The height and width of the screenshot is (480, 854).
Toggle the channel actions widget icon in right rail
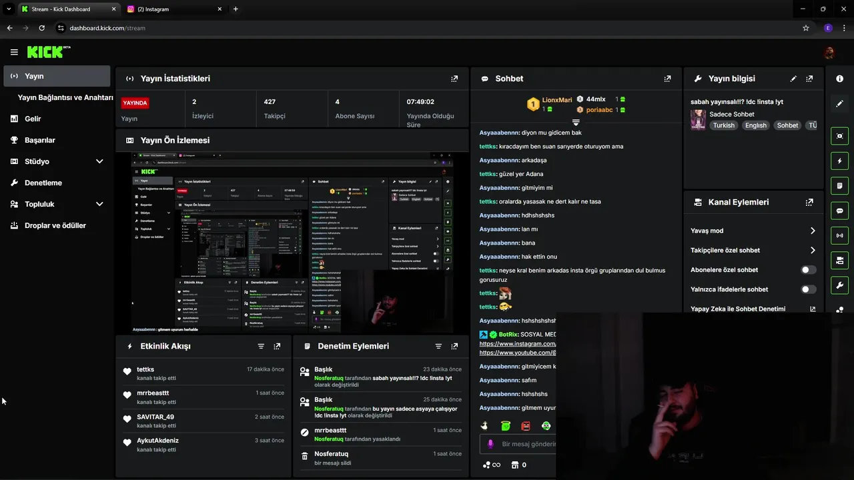(x=839, y=260)
